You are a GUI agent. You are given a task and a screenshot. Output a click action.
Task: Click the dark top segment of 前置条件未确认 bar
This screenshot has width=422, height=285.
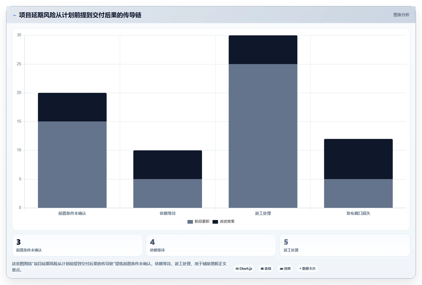[x=72, y=107]
